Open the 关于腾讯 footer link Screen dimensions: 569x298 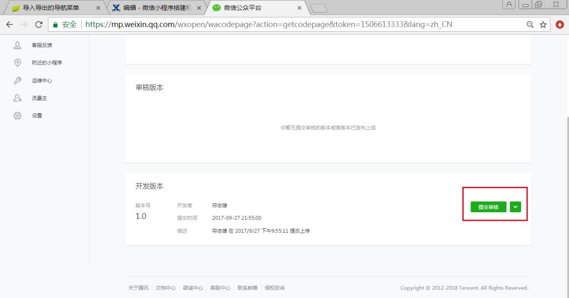pyautogui.click(x=138, y=288)
